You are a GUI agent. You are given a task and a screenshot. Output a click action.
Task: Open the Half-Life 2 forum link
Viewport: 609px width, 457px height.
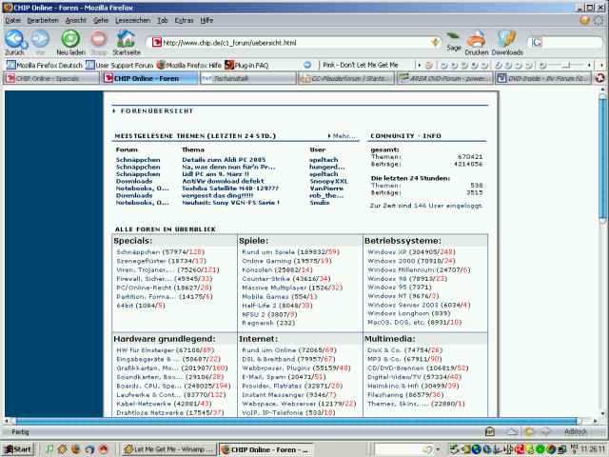click(x=258, y=306)
